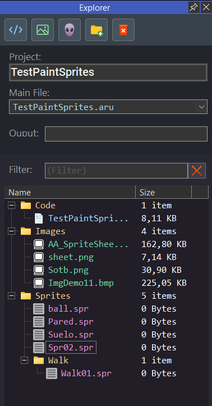Close the Explorer panel

(206, 7)
